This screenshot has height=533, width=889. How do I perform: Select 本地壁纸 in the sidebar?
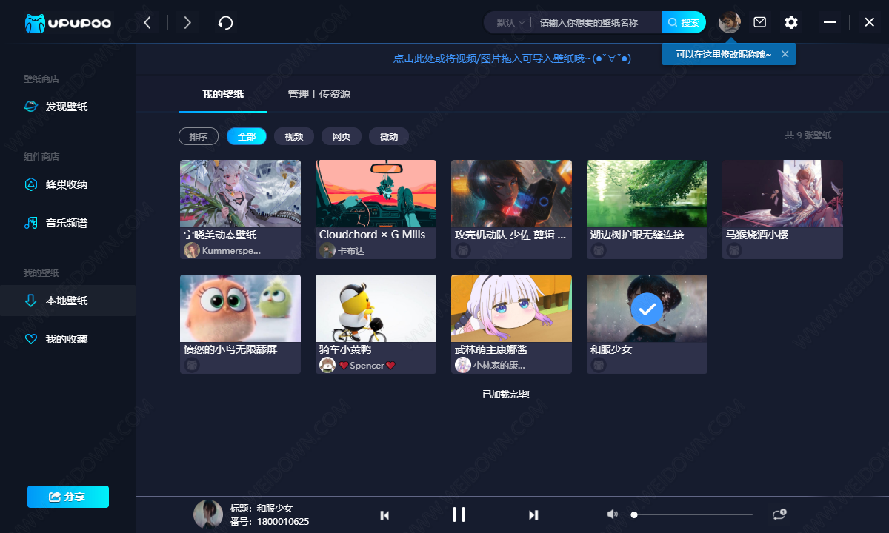[x=67, y=301]
